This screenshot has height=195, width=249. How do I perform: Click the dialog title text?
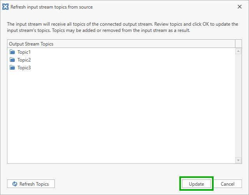pyautogui.click(x=51, y=7)
